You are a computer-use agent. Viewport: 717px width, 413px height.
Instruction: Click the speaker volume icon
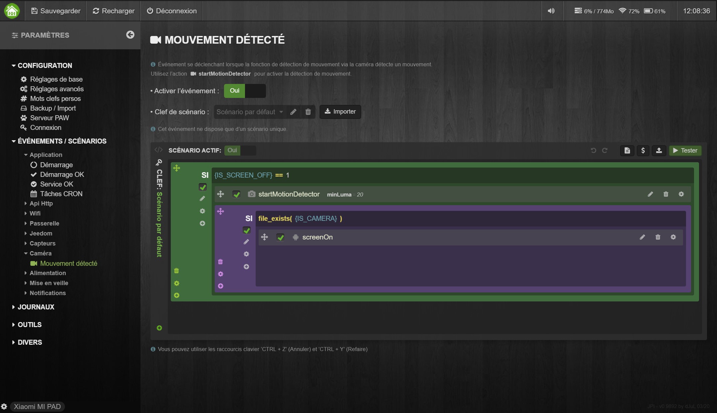(x=551, y=11)
